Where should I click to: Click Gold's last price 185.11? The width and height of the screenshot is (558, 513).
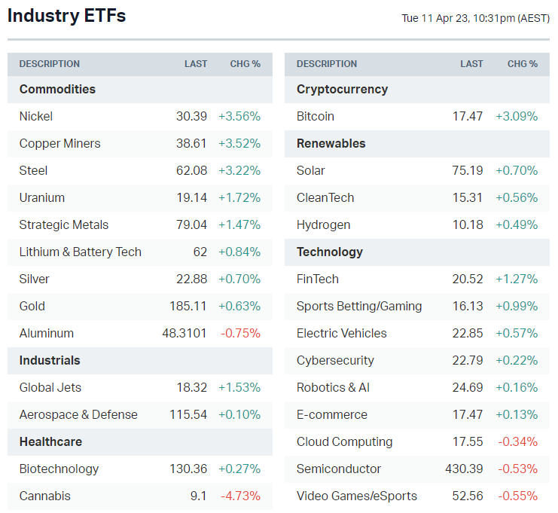(188, 306)
